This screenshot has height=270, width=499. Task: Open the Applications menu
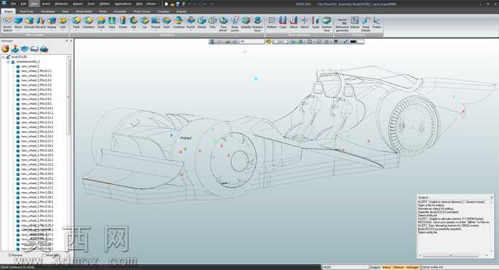pyautogui.click(x=123, y=4)
